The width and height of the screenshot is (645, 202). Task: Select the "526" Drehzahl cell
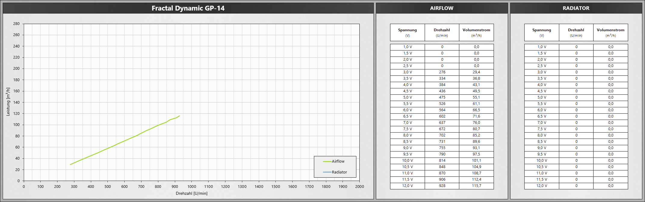[x=442, y=104]
